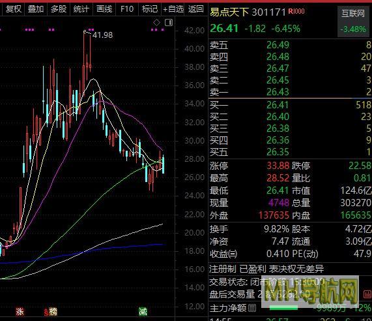The height and width of the screenshot is (321, 372).
Task: Click the 涨 marker below the chart
Action: (20, 311)
